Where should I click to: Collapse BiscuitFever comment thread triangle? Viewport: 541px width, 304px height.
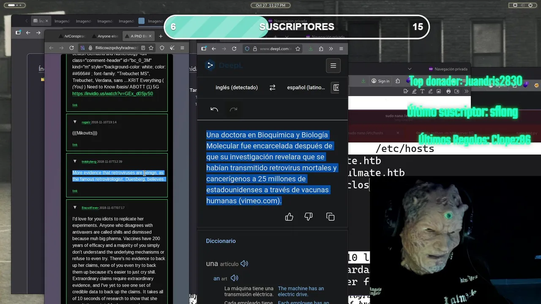(75, 207)
